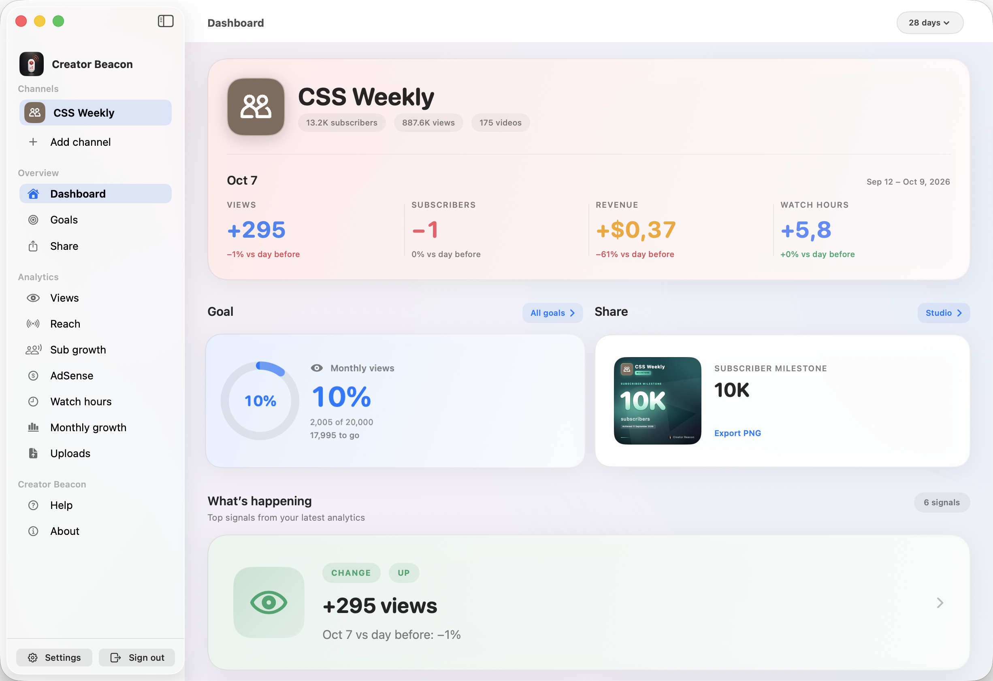The height and width of the screenshot is (681, 993).
Task: Click the Sep 12 – Oct 9, 2026 date range
Action: coord(908,181)
